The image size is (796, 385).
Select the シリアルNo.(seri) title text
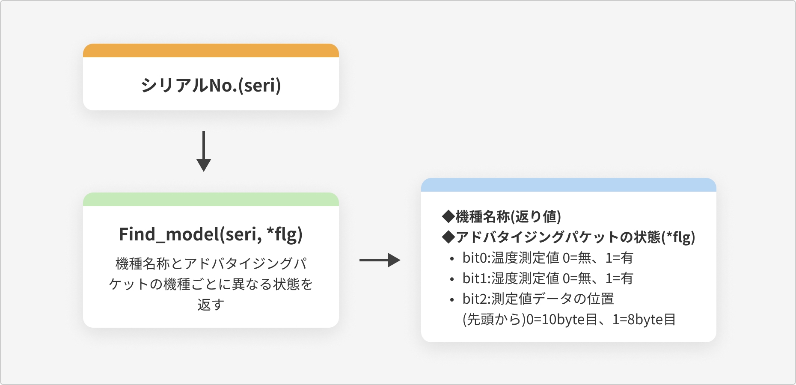click(211, 85)
